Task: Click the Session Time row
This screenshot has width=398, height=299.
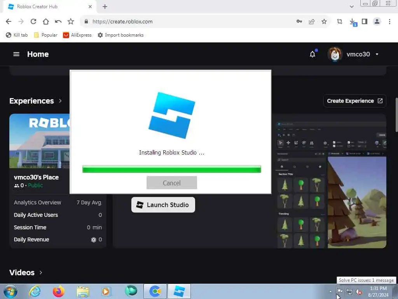Action: click(58, 227)
